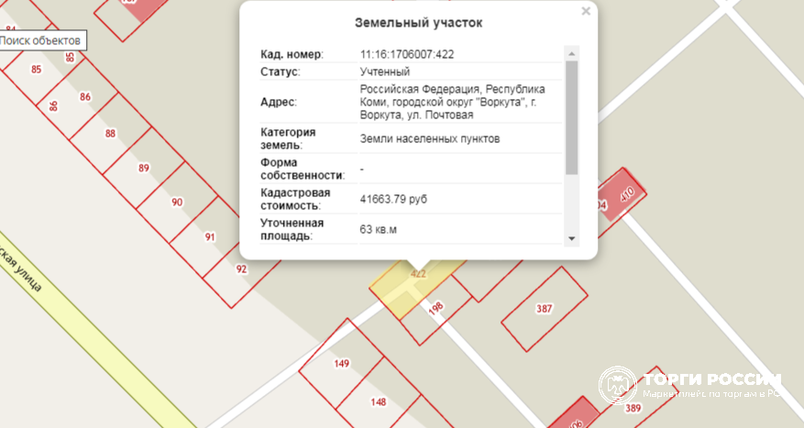
Task: Click cadastral number 11:16:1706007:422 value
Action: [x=407, y=54]
